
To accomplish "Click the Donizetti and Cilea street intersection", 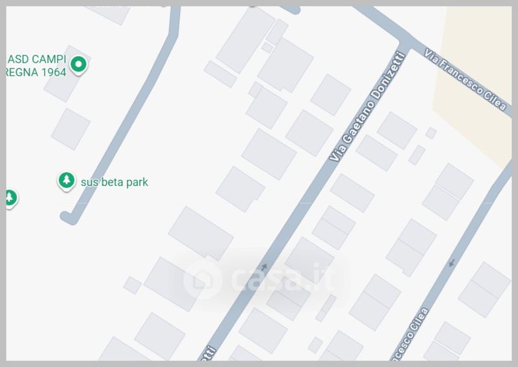I will click(406, 45).
